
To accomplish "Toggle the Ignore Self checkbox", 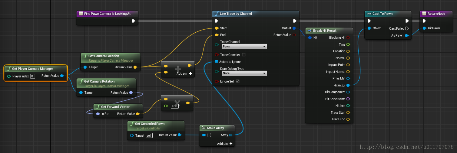I will [237, 81].
